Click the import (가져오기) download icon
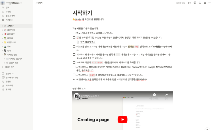 point(3,85)
